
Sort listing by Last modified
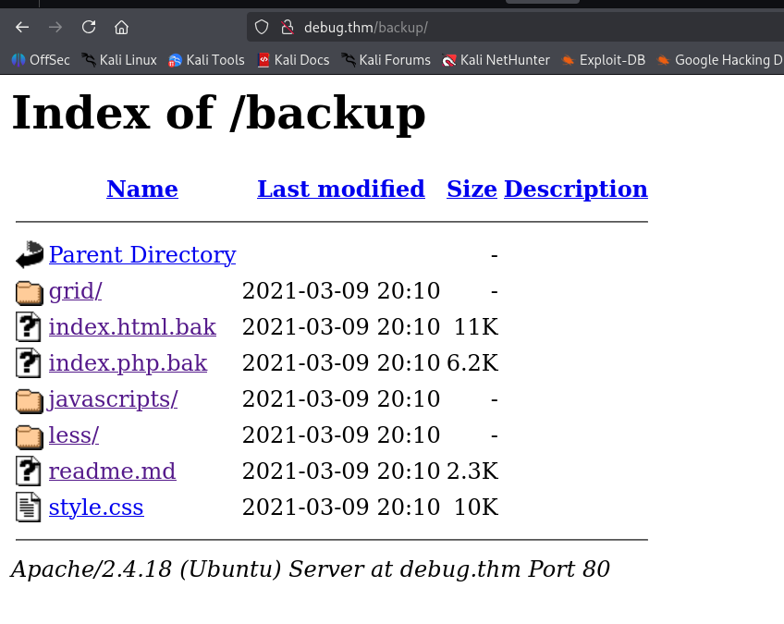click(340, 189)
